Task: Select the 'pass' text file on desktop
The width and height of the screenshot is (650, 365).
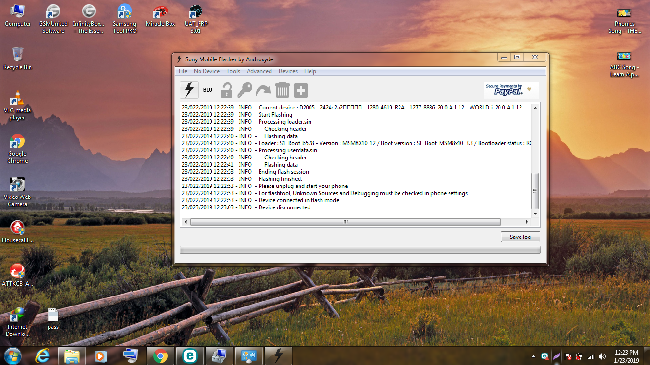Action: tap(53, 319)
